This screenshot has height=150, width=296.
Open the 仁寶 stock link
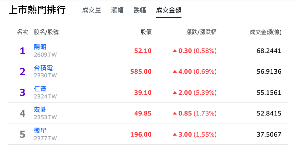point(40,89)
